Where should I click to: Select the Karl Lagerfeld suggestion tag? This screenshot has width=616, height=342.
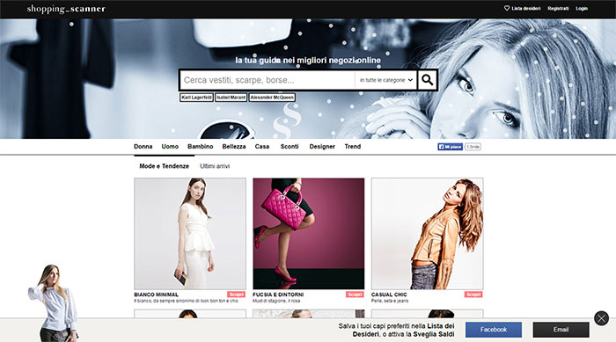click(x=196, y=98)
